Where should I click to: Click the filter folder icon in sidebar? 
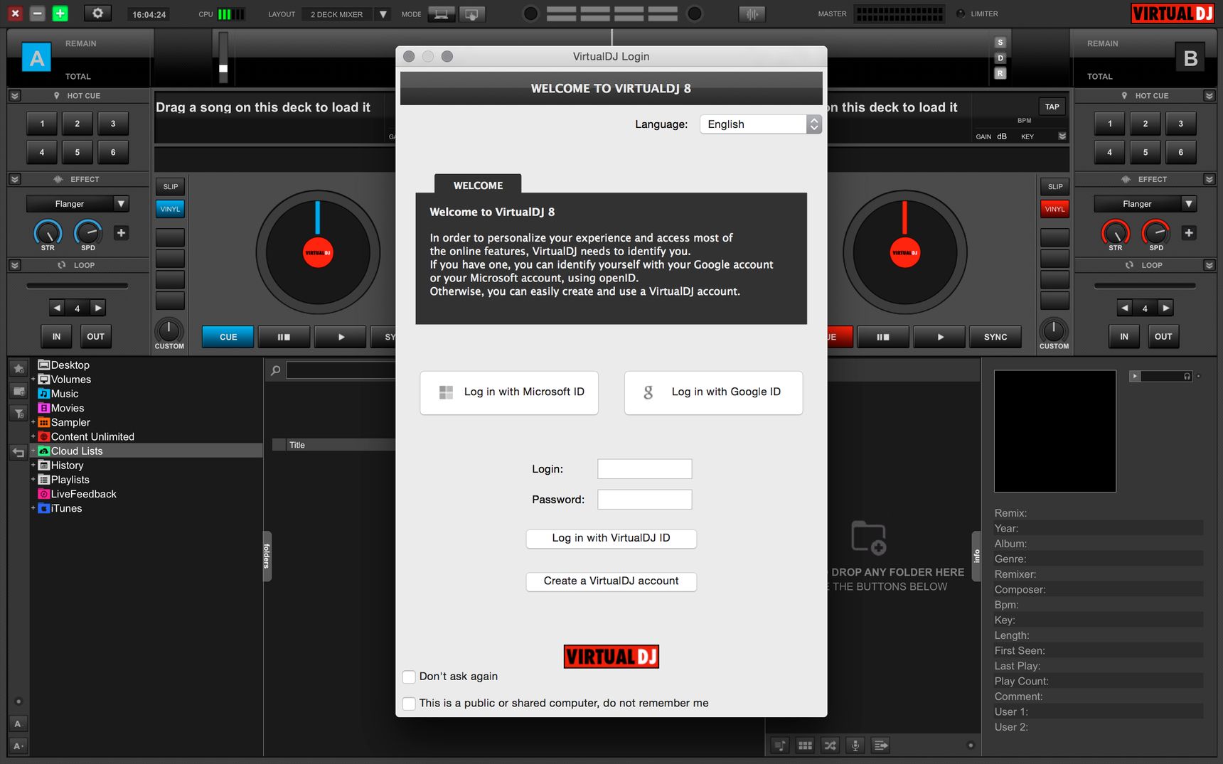19,413
